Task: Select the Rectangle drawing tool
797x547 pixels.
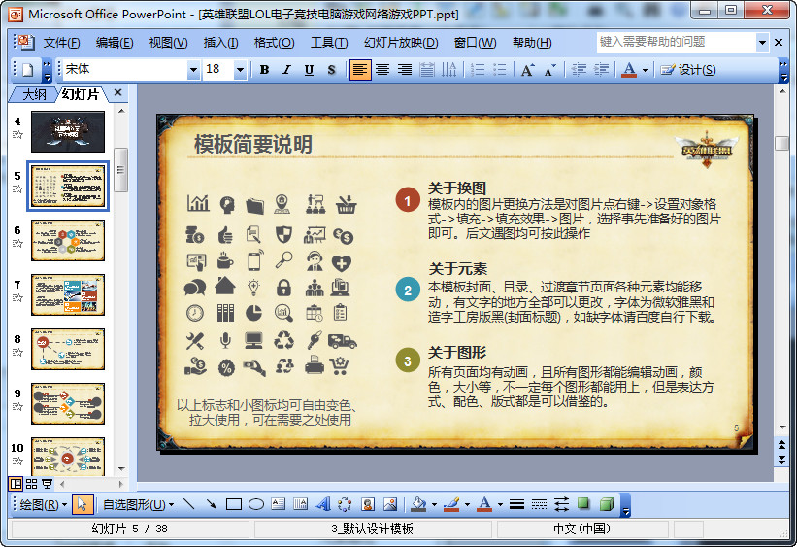Action: pyautogui.click(x=234, y=505)
